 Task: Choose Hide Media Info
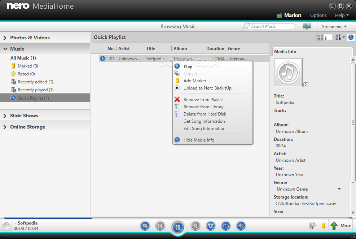pos(212,140)
